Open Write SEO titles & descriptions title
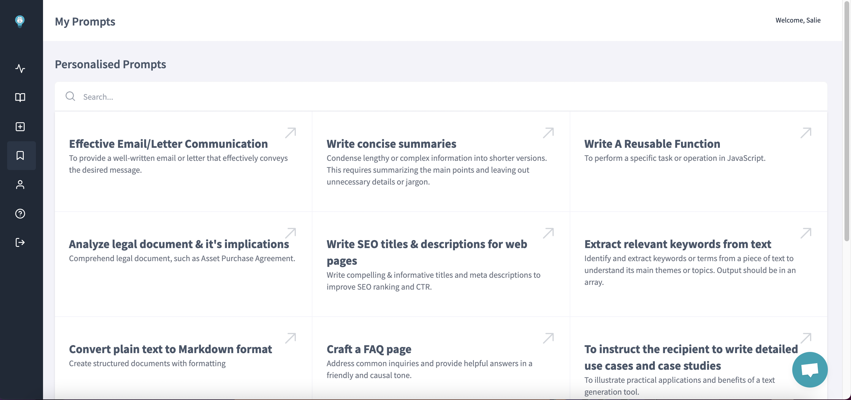Image resolution: width=851 pixels, height=400 pixels. pos(427,252)
